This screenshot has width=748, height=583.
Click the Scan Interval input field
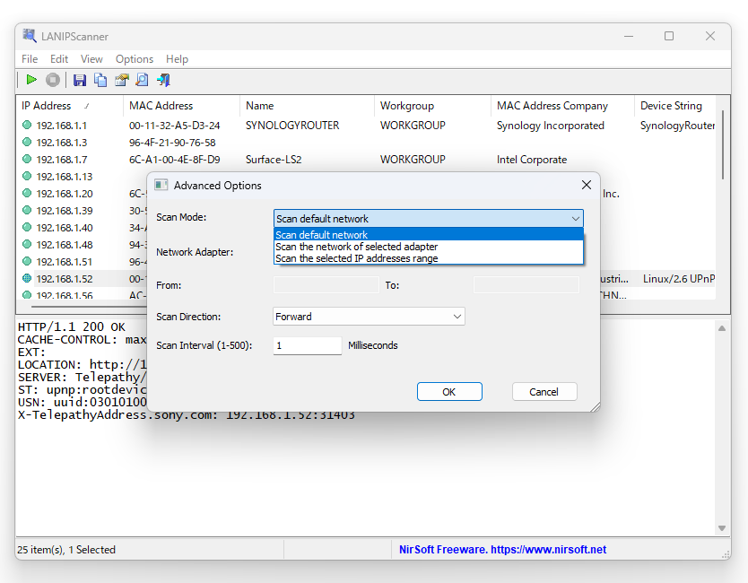click(308, 345)
